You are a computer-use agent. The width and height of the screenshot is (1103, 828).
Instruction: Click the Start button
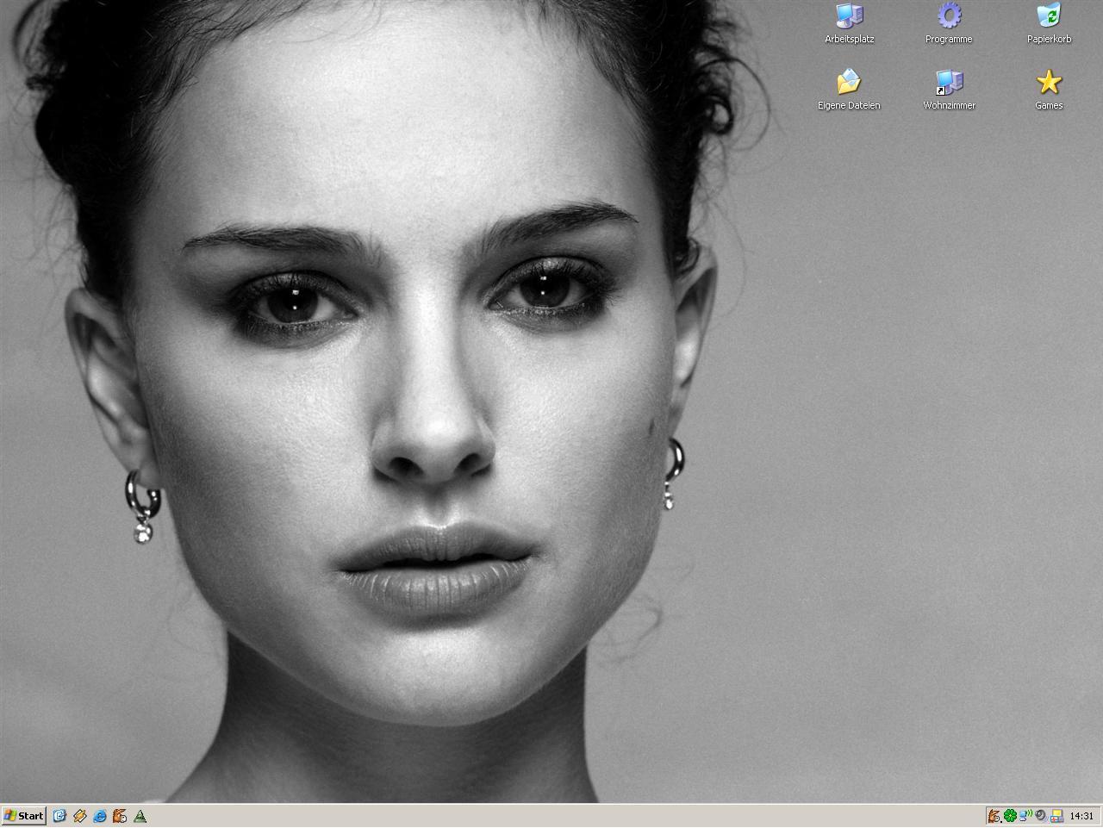pyautogui.click(x=23, y=816)
